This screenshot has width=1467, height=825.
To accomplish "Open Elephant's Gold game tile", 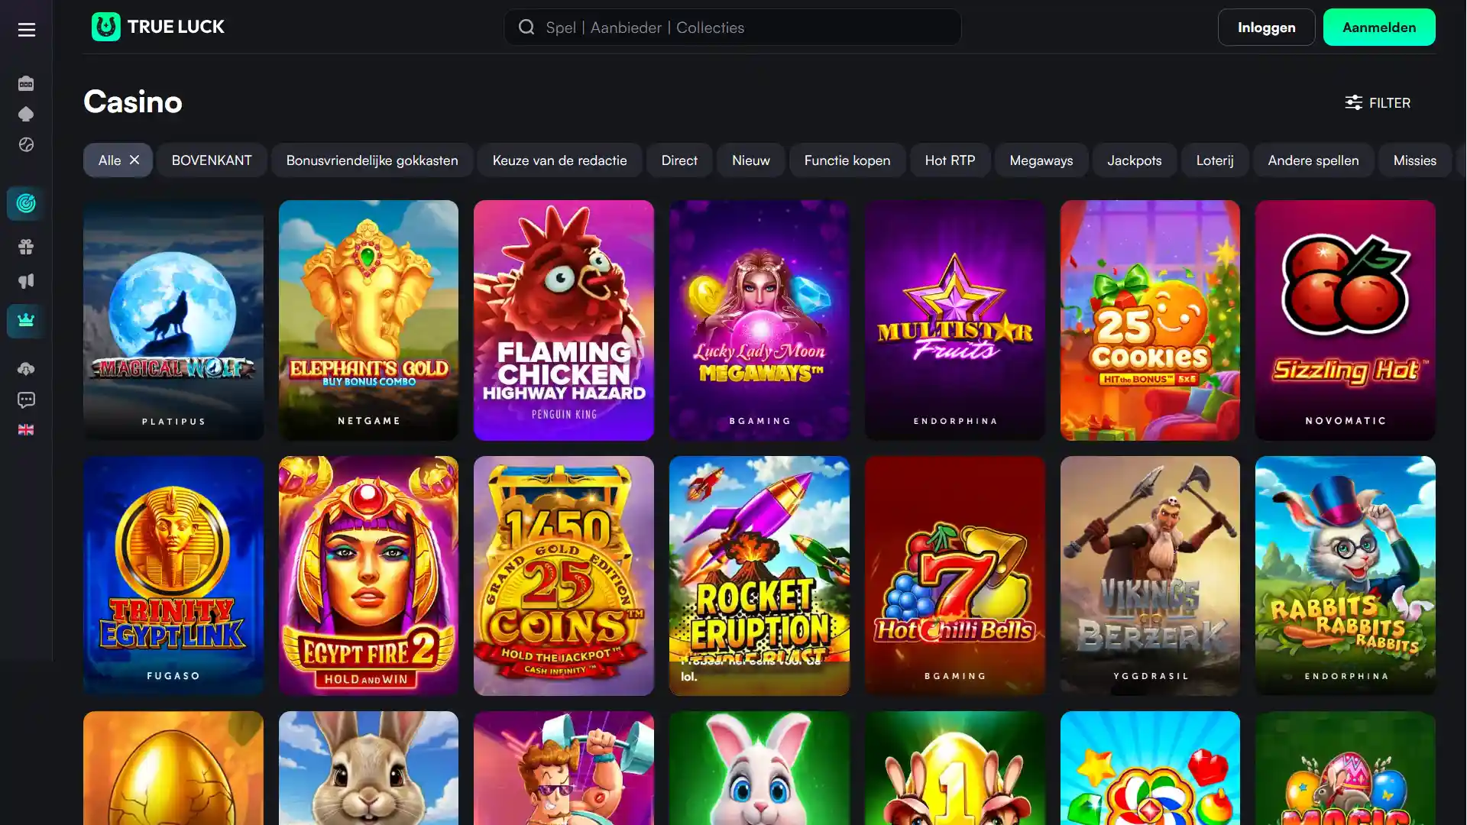I will click(368, 320).
